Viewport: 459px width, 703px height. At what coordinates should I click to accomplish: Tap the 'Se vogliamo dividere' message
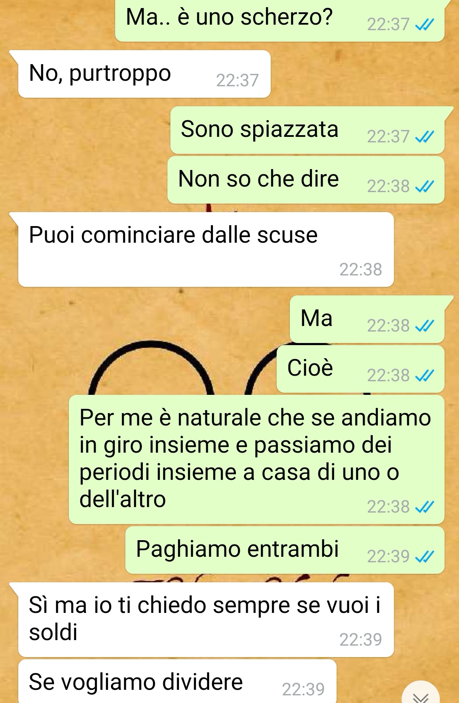177,681
